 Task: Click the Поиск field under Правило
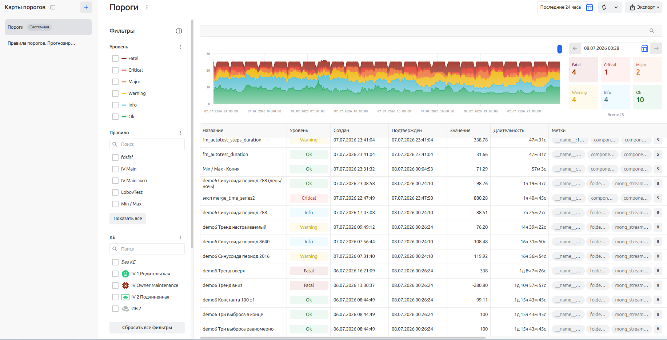(x=147, y=144)
